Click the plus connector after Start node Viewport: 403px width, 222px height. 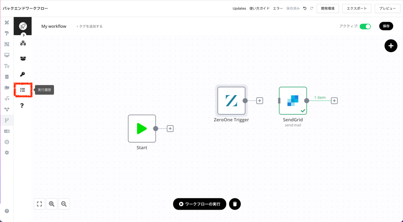pyautogui.click(x=170, y=129)
